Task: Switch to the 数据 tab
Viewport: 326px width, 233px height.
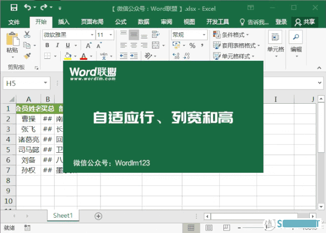Action: [144, 21]
